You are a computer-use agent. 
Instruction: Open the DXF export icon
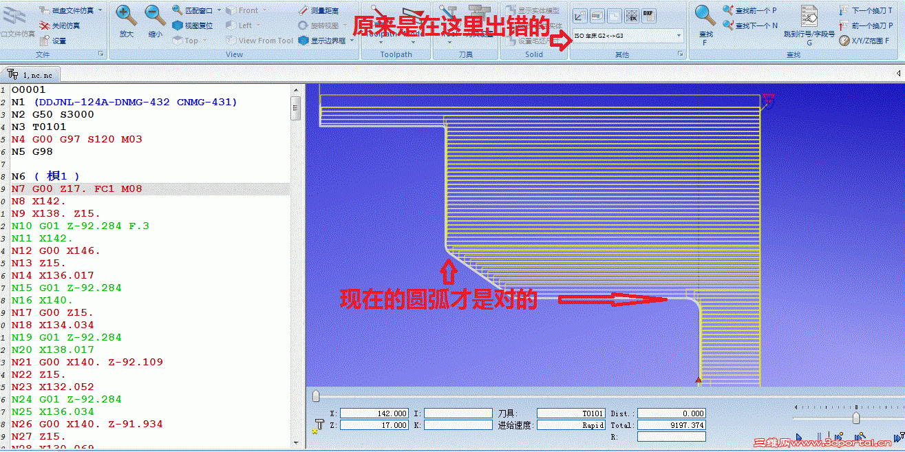pos(648,14)
